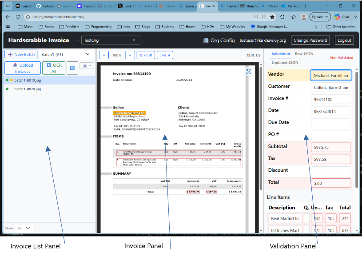Image resolution: width=362 pixels, height=253 pixels.
Task: Click the address bar URL hardscrabble.org
Action: (58, 17)
